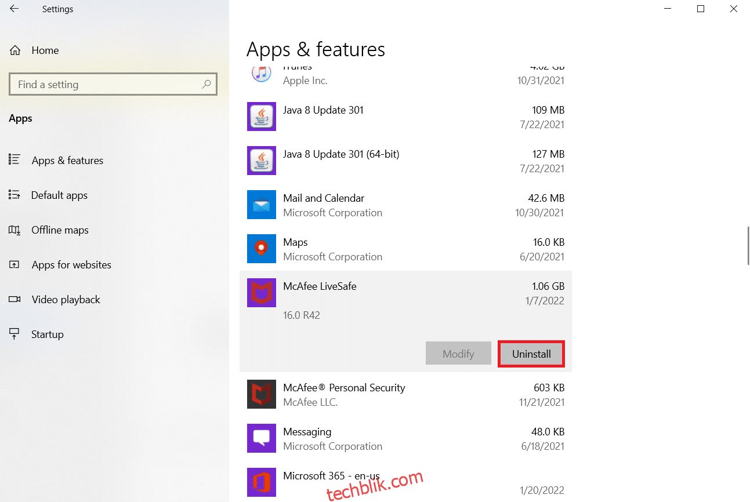750x502 pixels.
Task: Click the Apple Inc. publisher text
Action: click(x=305, y=81)
